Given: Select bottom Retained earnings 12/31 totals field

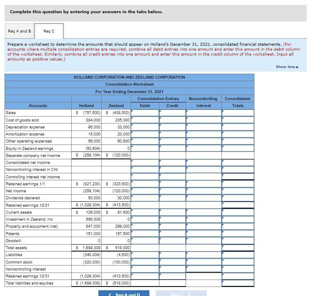Looking at the screenshot, I should [x=238, y=276].
